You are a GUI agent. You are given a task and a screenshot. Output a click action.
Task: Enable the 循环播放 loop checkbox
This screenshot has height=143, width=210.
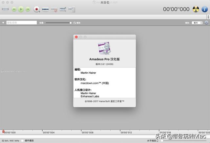point(22,141)
